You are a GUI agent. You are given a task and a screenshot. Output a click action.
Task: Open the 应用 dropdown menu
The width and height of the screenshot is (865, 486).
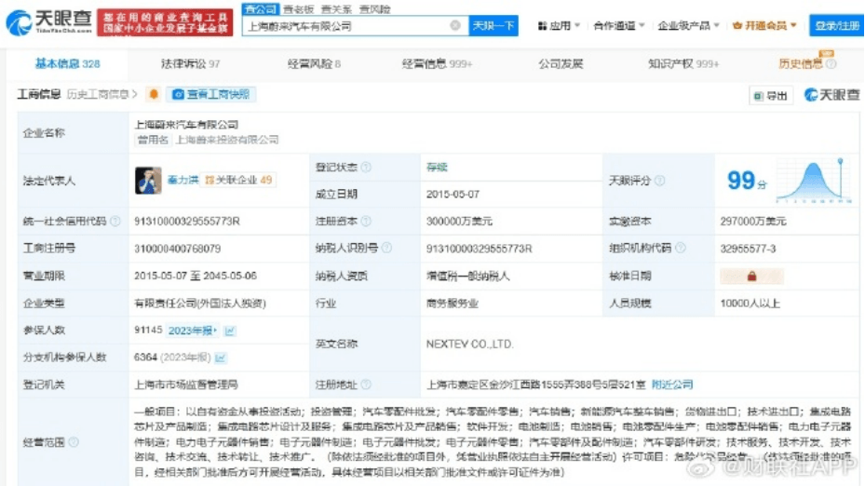click(x=559, y=25)
